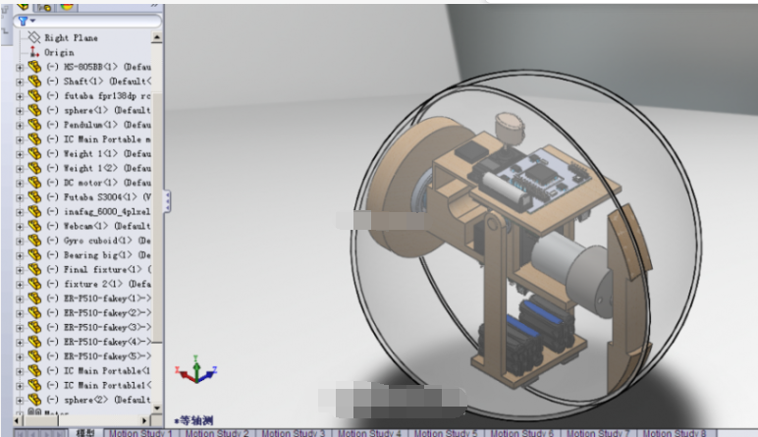The width and height of the screenshot is (758, 437).
Task: Click the DC motor<1> part icon
Action: pyautogui.click(x=33, y=183)
